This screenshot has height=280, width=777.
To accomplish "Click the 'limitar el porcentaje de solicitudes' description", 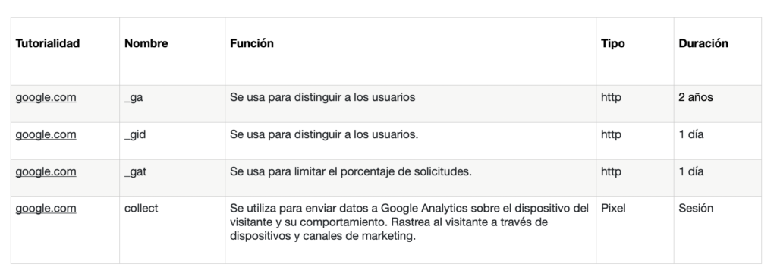I will coord(382,172).
